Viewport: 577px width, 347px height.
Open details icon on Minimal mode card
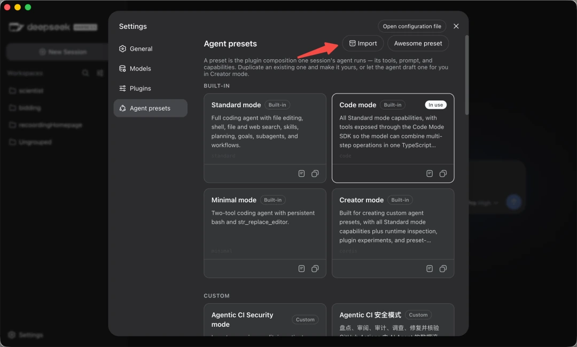pos(301,269)
